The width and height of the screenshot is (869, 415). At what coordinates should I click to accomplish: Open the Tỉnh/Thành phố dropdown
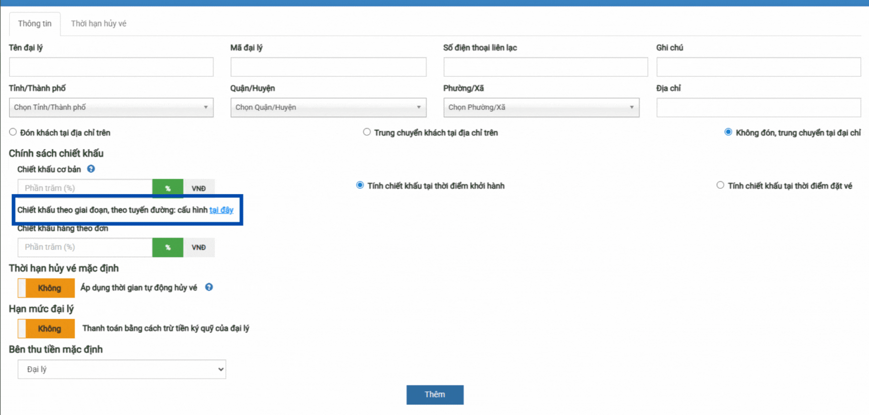[x=111, y=107]
